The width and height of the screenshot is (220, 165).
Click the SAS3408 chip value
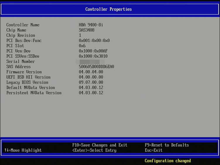87,30
